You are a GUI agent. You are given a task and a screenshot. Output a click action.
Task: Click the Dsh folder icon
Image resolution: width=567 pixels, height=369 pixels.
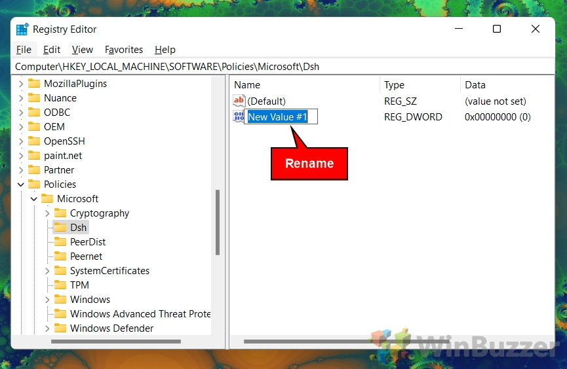[60, 228]
